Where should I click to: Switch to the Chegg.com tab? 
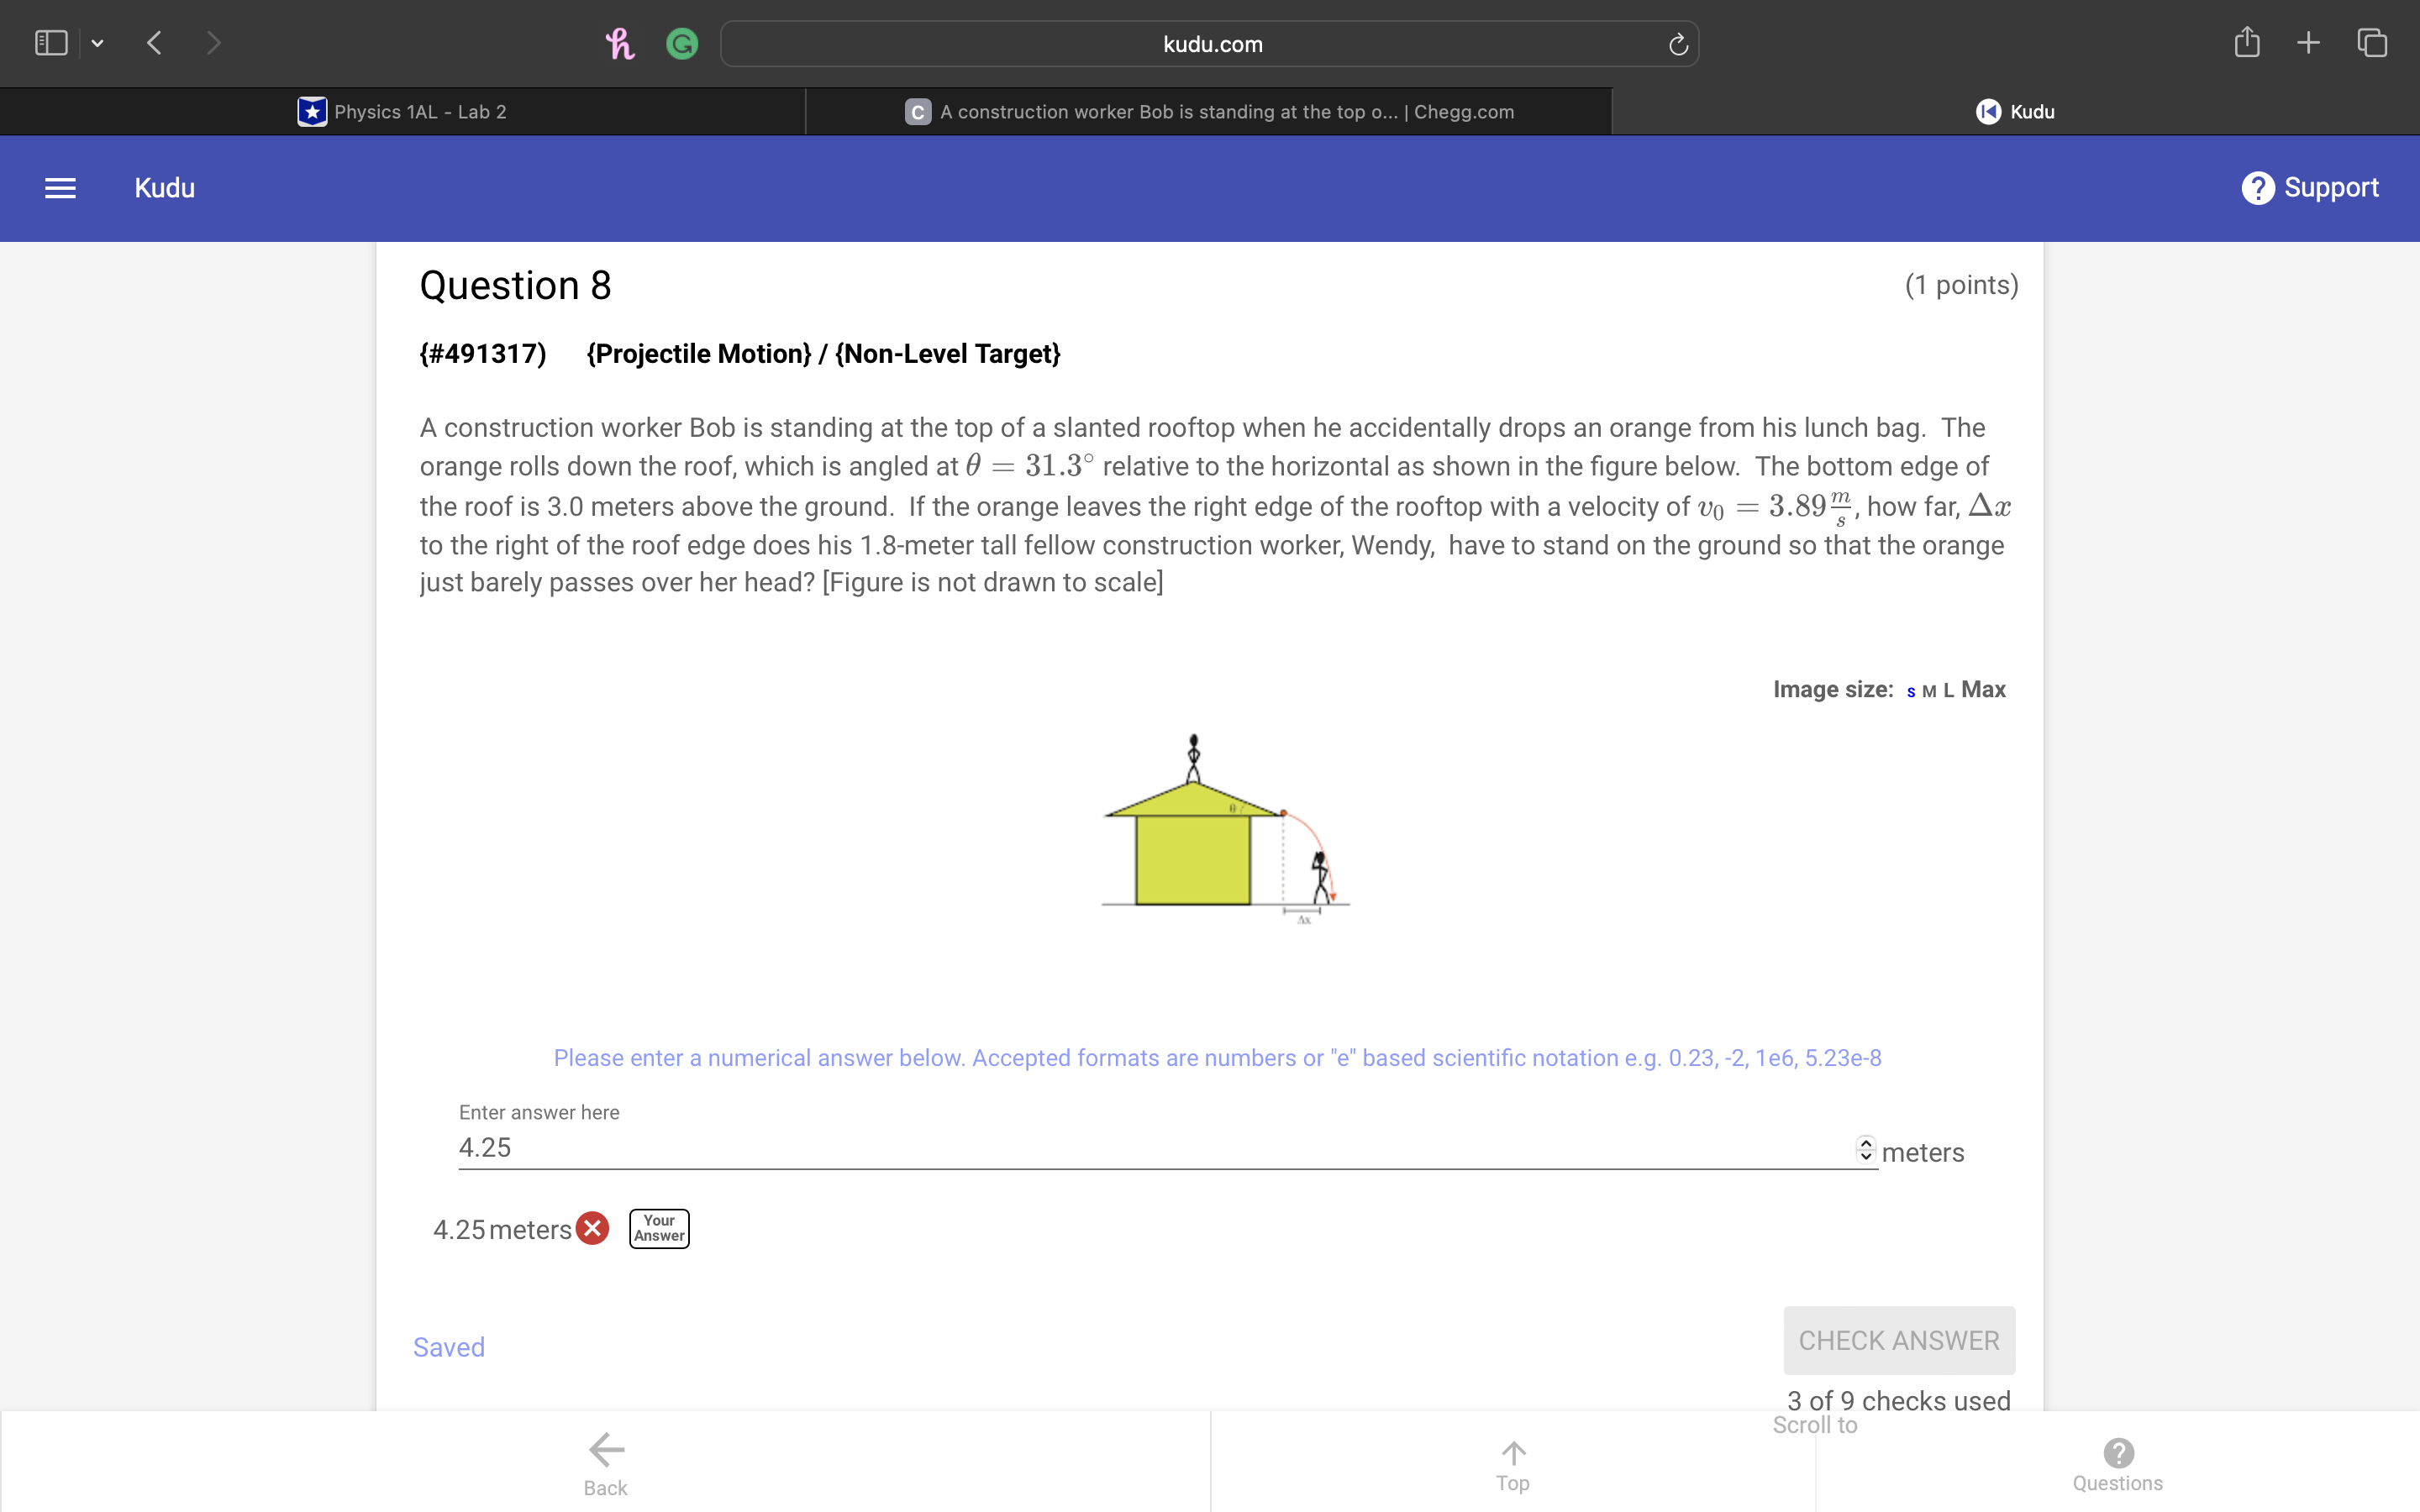coord(1209,112)
